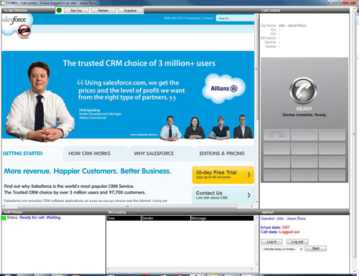Click the arrow on the 30-day Free Trial banner
This screenshot has width=359, height=276.
(x=249, y=175)
